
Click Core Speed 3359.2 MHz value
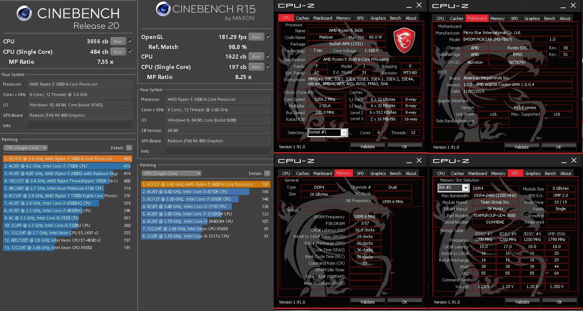click(x=324, y=99)
